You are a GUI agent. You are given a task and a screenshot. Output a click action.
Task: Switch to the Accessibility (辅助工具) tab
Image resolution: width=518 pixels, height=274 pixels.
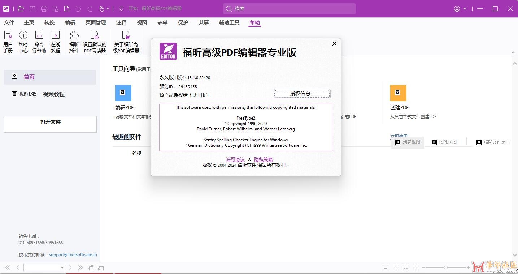pyautogui.click(x=229, y=22)
